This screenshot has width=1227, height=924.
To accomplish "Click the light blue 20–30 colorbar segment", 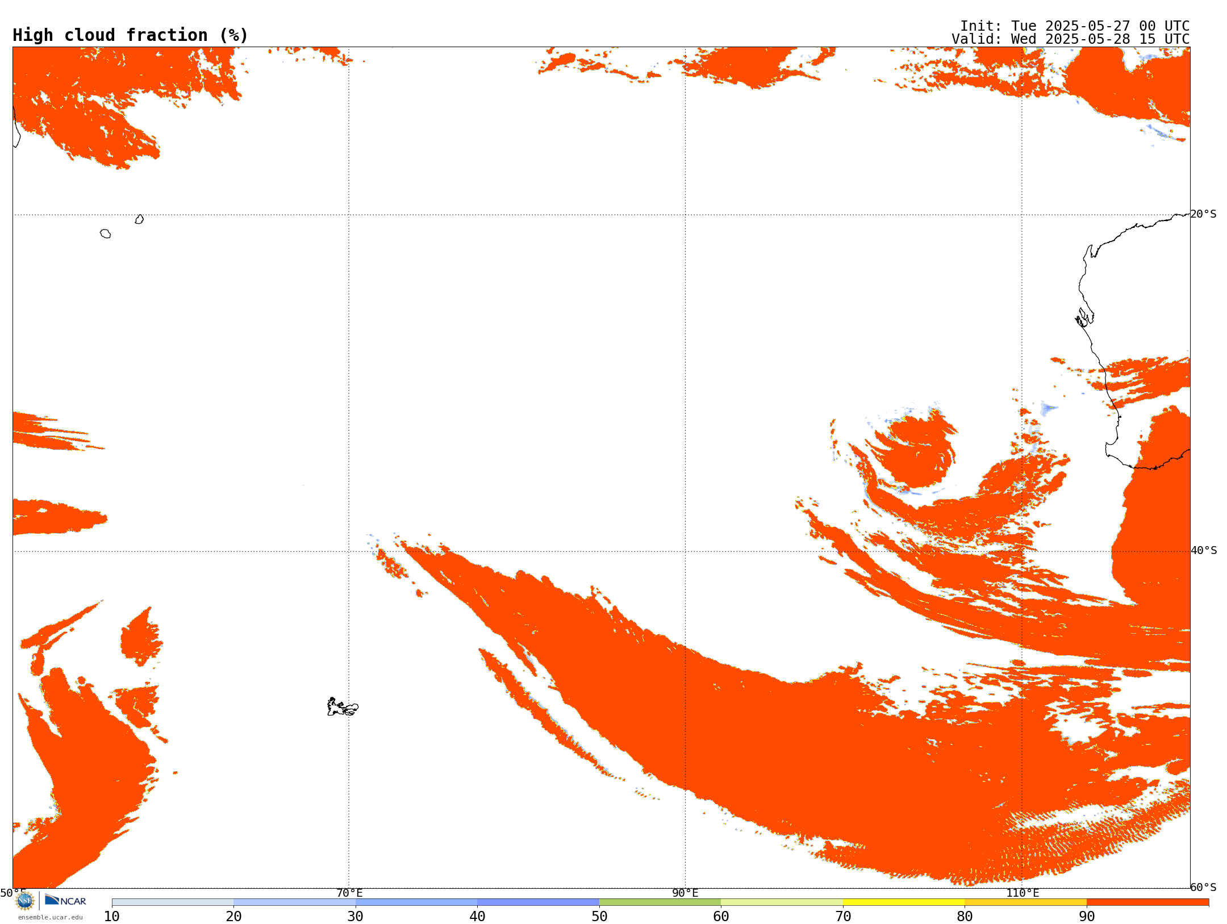I will (294, 902).
